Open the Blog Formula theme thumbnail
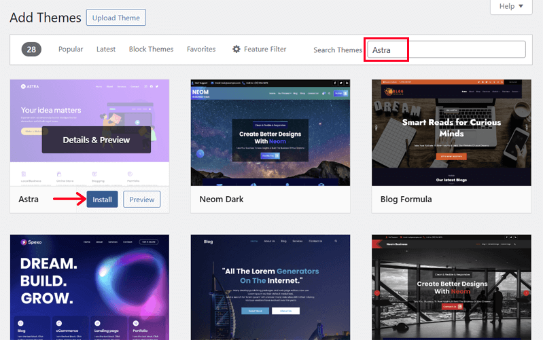Screen dimensions: 543x340 pos(451,132)
